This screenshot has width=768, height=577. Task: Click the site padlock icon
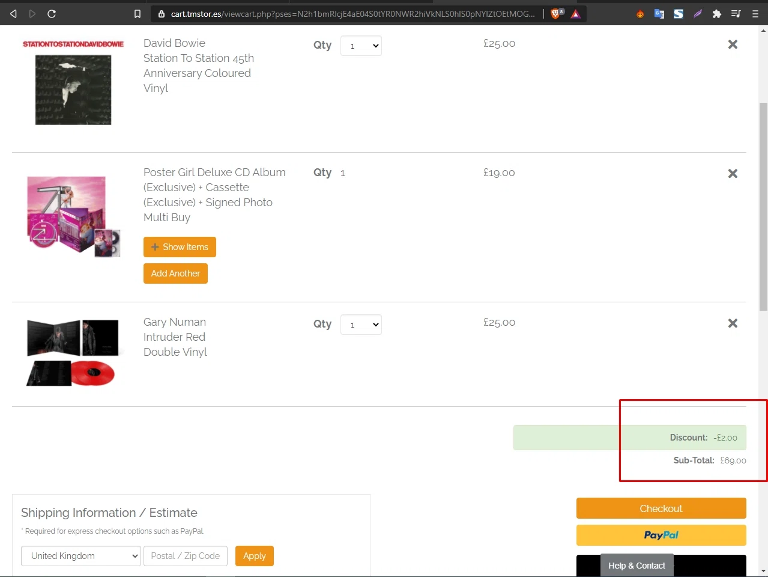(x=161, y=14)
